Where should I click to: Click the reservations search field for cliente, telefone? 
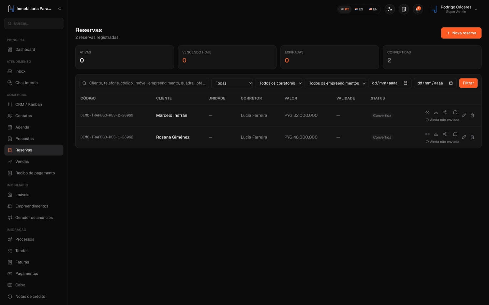pos(144,83)
